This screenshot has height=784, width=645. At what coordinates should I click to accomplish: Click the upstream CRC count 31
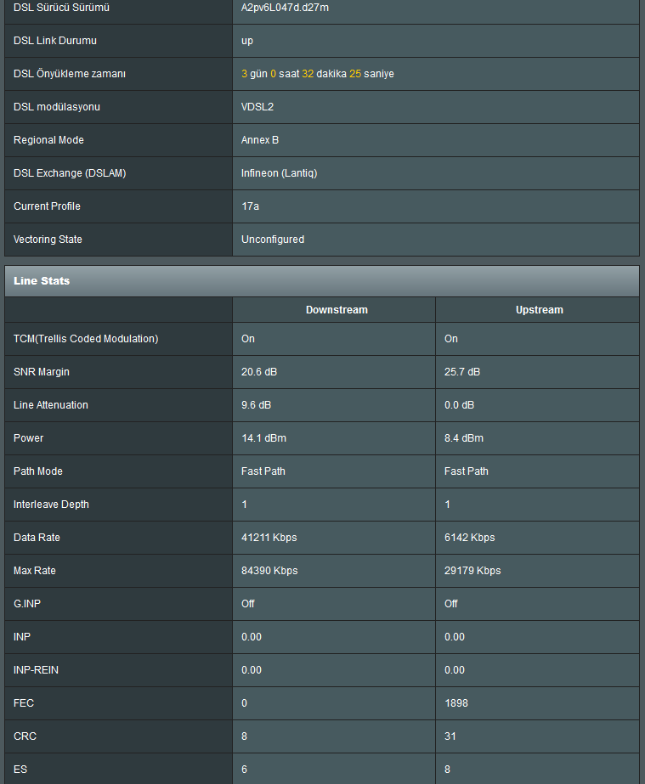(450, 736)
